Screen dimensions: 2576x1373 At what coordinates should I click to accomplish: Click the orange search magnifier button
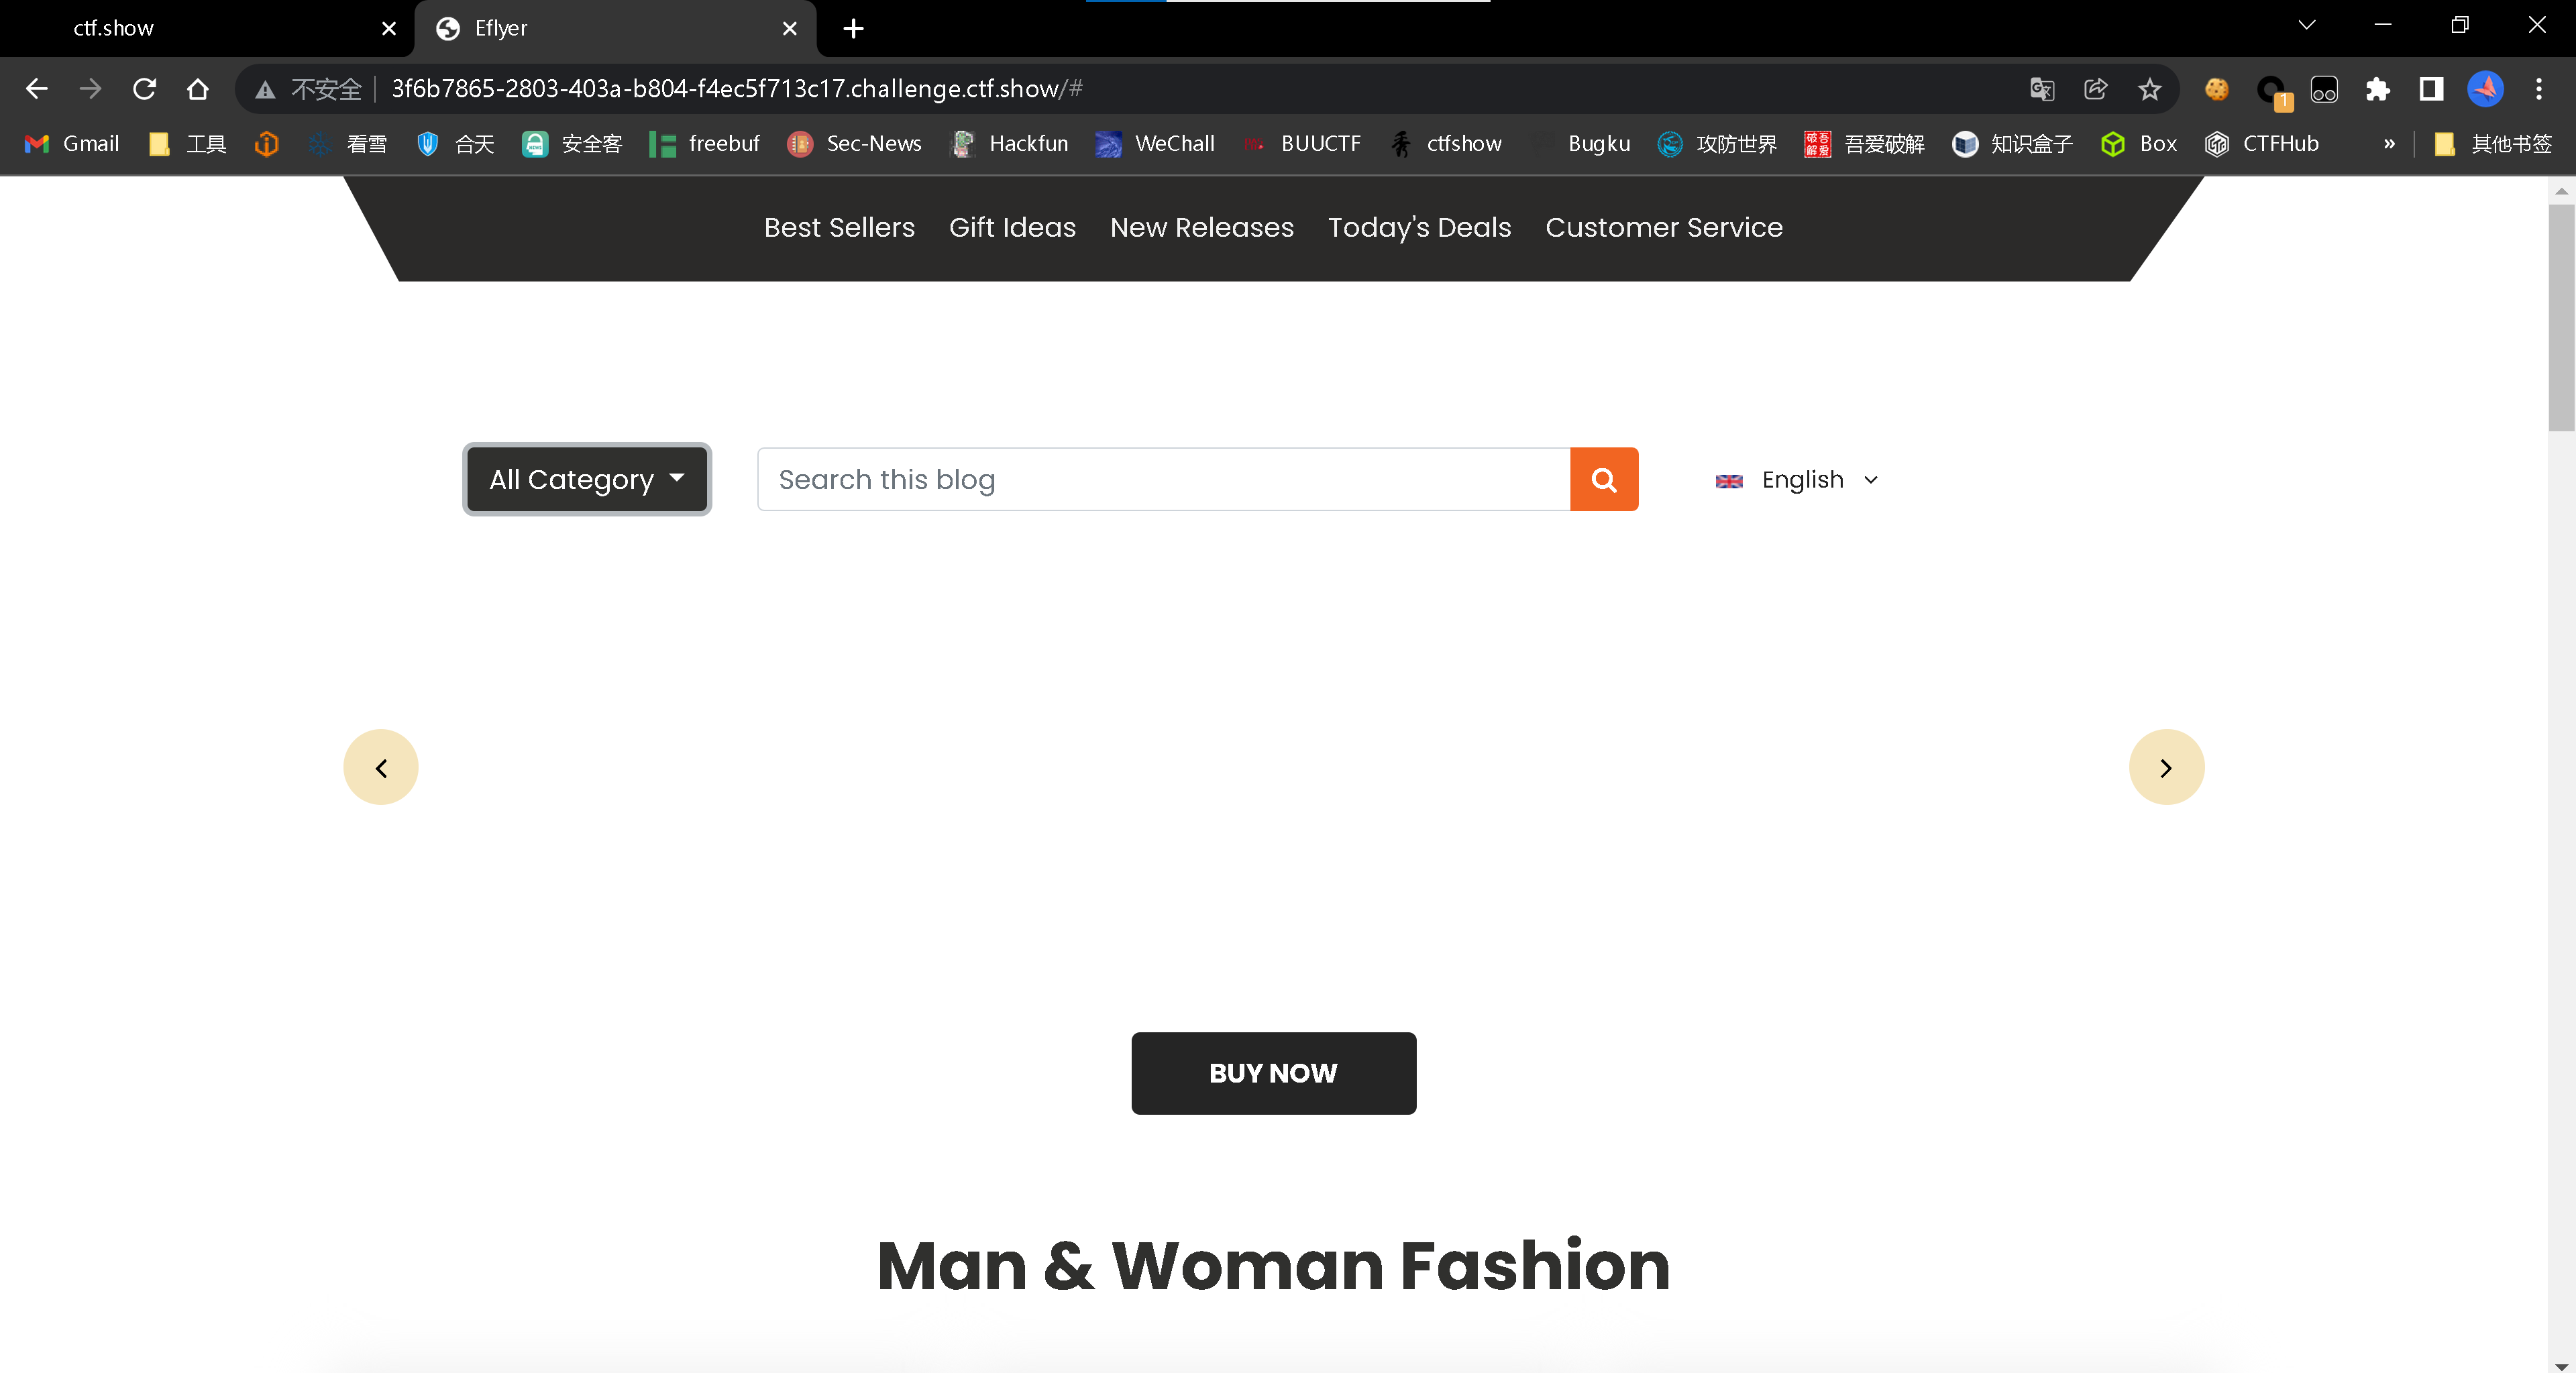[1603, 480]
